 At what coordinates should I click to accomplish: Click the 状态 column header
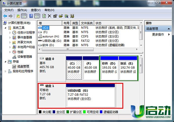coord(117,23)
